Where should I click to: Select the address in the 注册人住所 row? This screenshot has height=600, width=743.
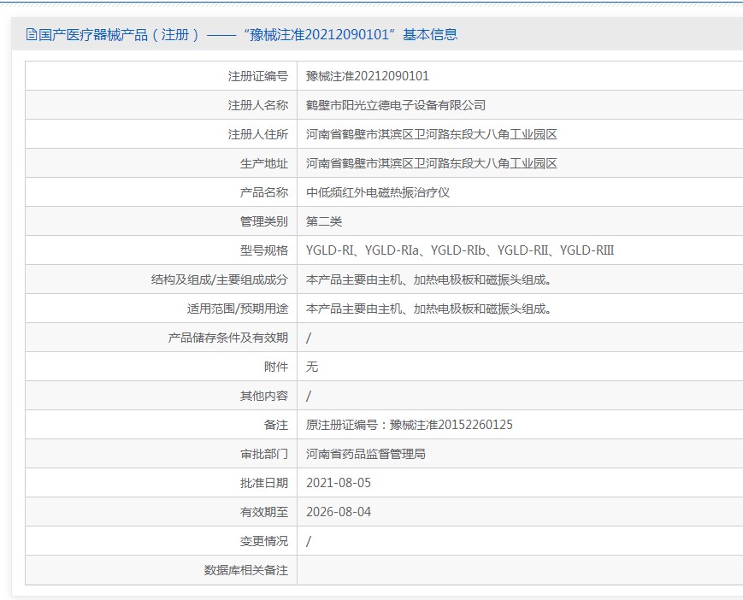point(431,134)
